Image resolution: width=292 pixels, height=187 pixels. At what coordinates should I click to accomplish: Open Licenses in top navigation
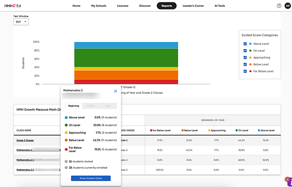123,6
